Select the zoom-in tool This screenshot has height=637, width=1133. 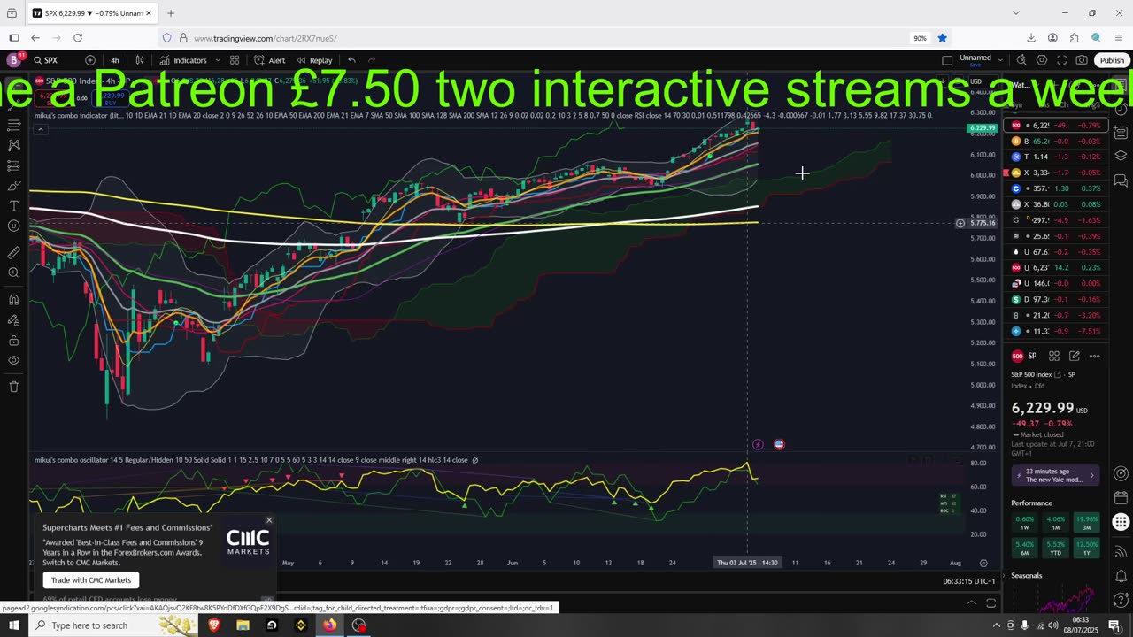coord(13,272)
